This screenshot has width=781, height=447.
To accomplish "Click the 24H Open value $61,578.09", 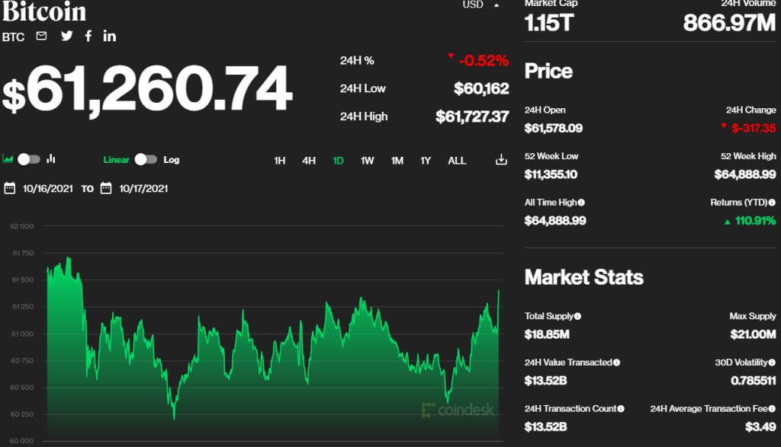I will tap(554, 128).
